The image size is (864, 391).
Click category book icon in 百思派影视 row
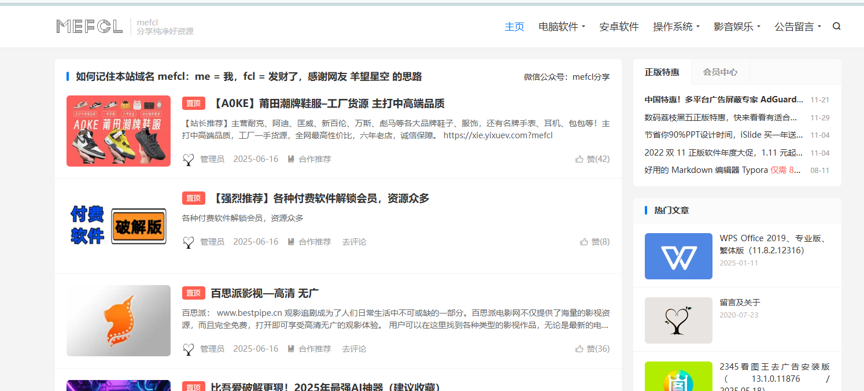pos(291,349)
